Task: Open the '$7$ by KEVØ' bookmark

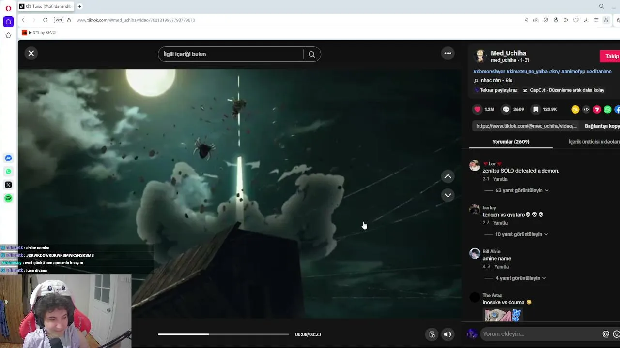Action: tap(39, 33)
